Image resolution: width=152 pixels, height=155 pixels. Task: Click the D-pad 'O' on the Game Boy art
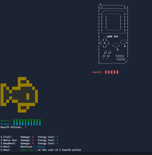click(104, 43)
